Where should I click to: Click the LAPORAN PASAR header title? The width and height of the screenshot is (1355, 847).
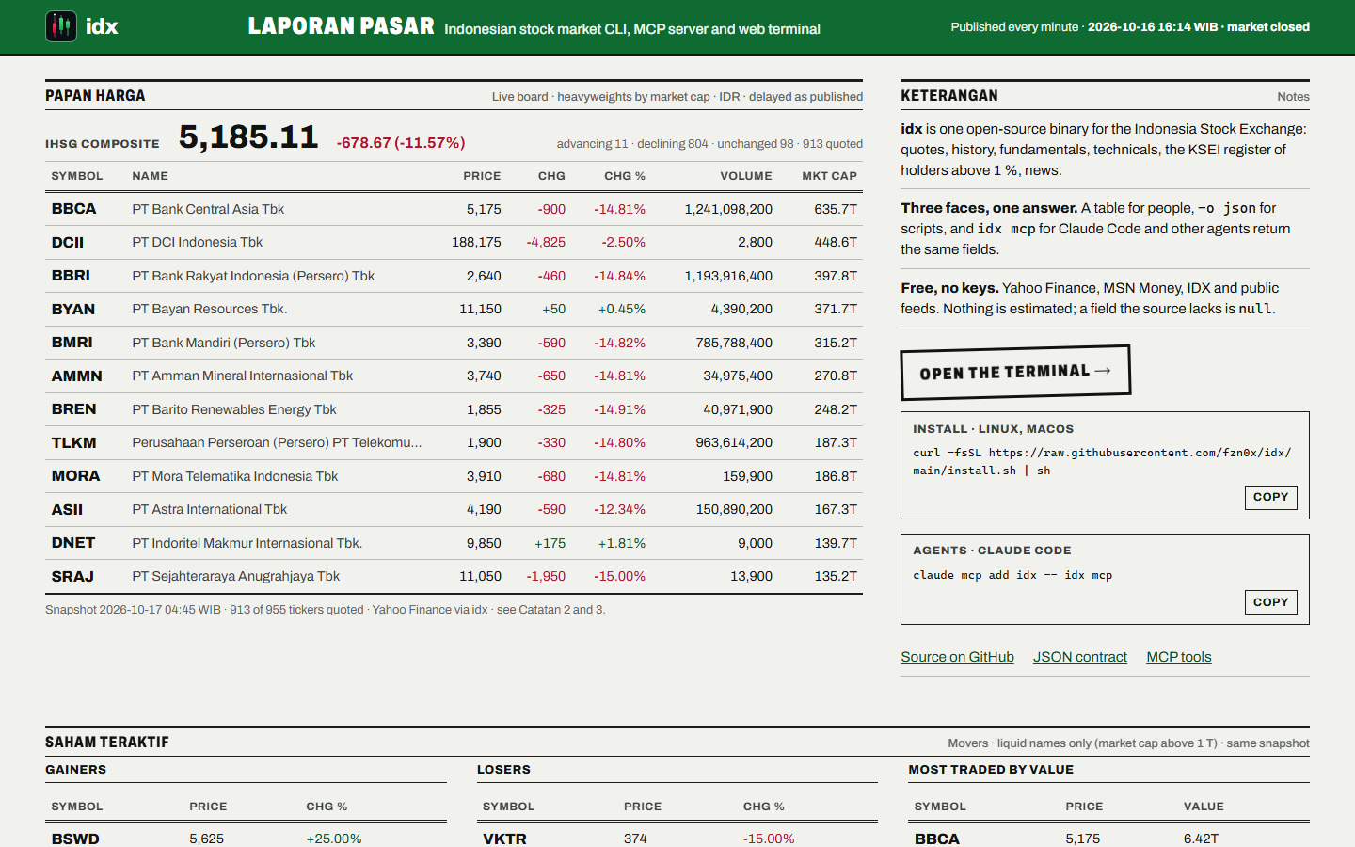pos(341,26)
